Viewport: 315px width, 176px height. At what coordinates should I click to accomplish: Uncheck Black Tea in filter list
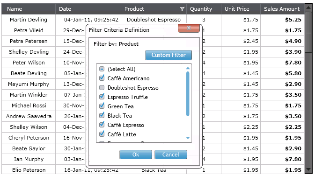pos(102,115)
